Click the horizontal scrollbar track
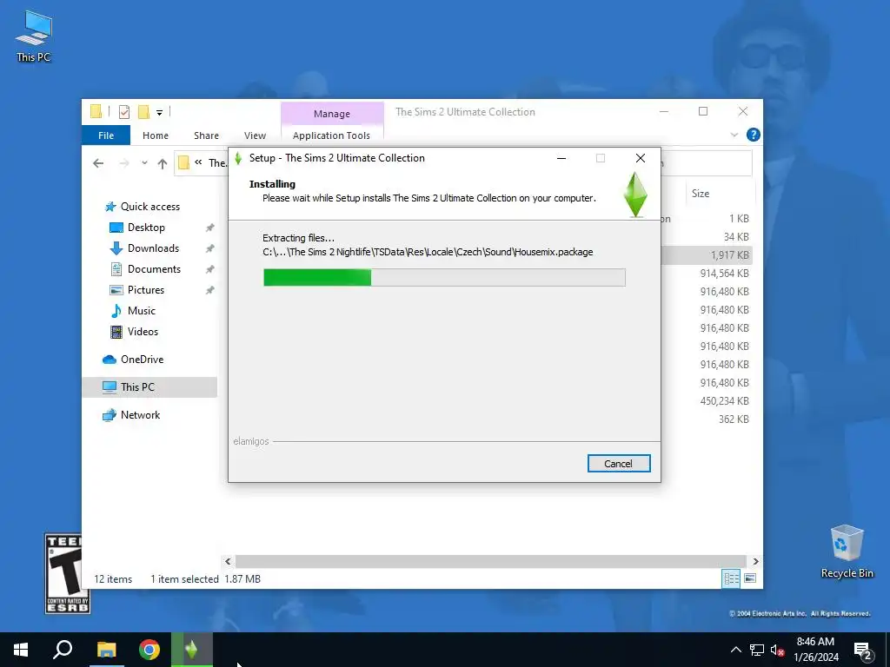Image resolution: width=890 pixels, height=667 pixels. (x=491, y=562)
